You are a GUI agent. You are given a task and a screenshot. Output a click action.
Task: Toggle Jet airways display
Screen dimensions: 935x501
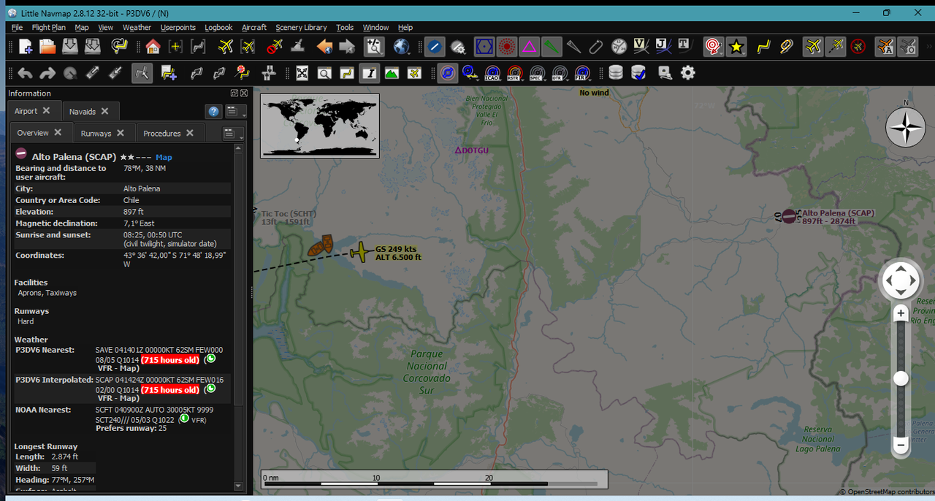[x=663, y=47]
